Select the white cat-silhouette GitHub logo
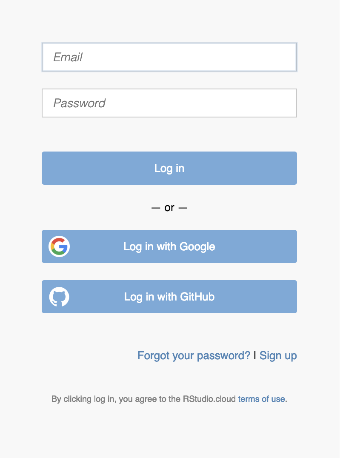 tap(59, 297)
